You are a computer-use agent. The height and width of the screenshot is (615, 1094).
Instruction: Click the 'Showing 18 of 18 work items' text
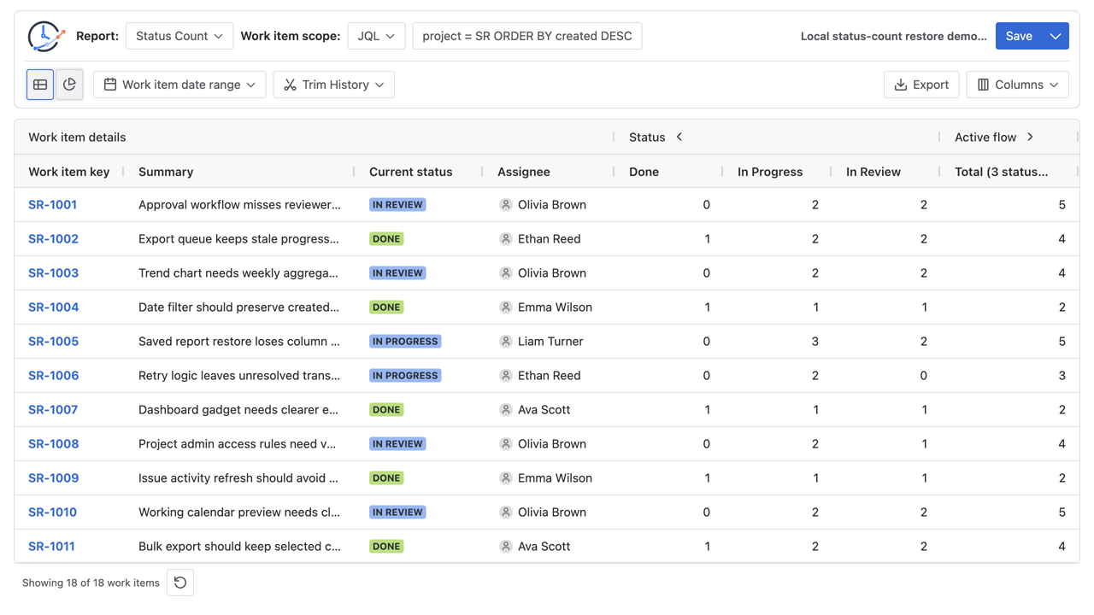[x=91, y=583]
